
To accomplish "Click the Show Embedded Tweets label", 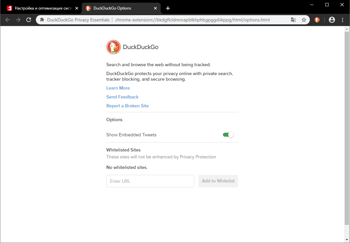I will (131, 135).
